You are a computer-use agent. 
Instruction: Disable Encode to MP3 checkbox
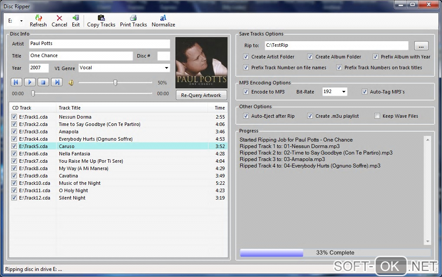(x=246, y=91)
